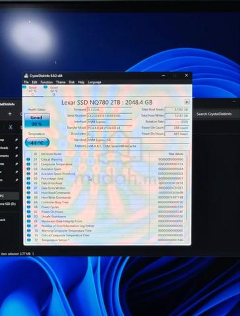240x316 pixels.
Task: Click the status circle for Composite Temperature
Action: pyautogui.click(x=28, y=164)
